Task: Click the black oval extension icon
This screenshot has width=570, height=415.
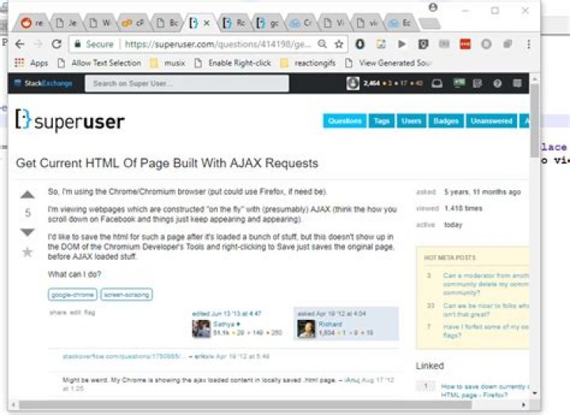Action: pyautogui.click(x=360, y=44)
